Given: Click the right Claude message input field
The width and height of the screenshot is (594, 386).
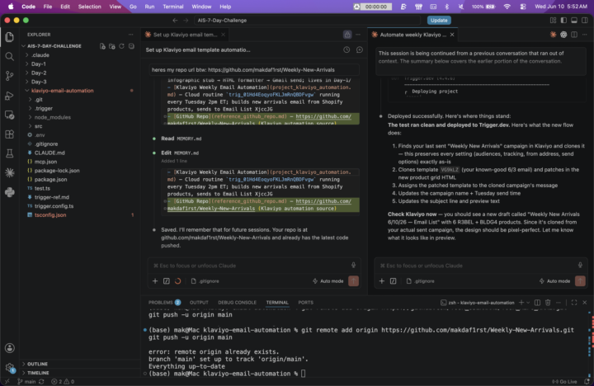Looking at the screenshot, I should point(478,266).
